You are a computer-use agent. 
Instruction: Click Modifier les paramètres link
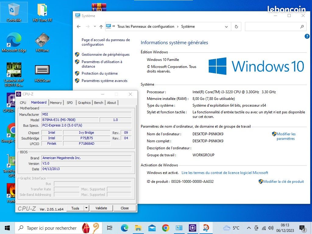(286, 136)
